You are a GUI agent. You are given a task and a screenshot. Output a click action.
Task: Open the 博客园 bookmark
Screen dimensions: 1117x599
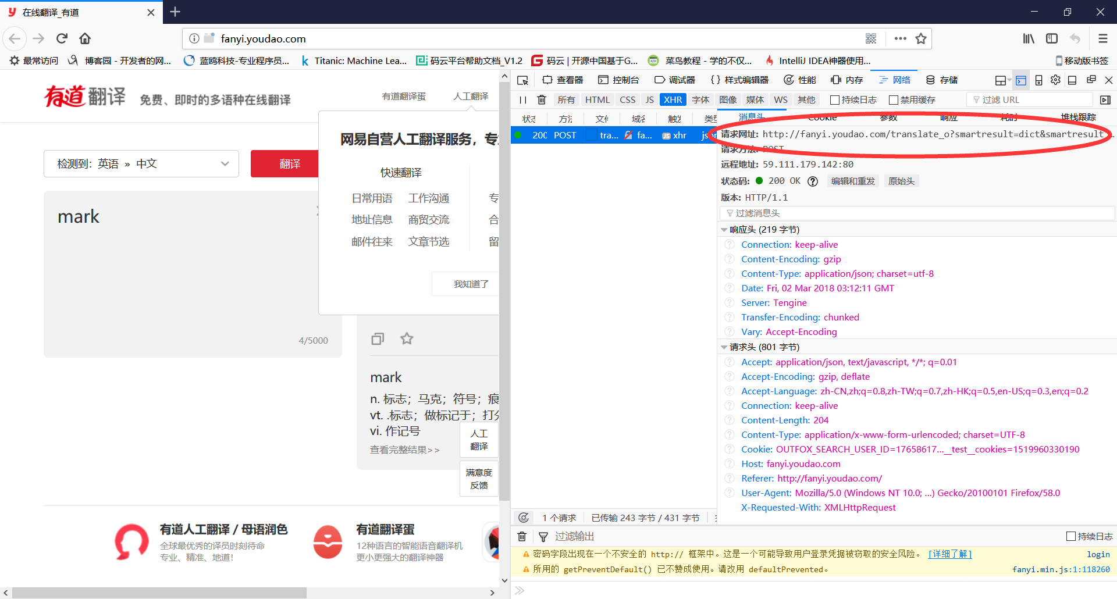(120, 60)
